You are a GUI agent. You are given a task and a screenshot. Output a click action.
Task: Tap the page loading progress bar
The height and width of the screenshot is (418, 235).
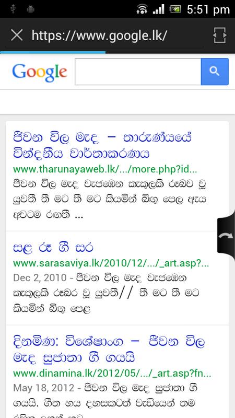point(53,52)
